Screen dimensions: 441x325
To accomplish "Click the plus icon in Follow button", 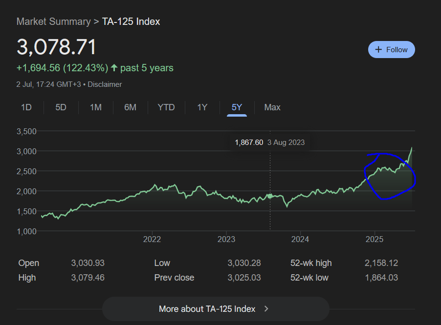I will 378,50.
